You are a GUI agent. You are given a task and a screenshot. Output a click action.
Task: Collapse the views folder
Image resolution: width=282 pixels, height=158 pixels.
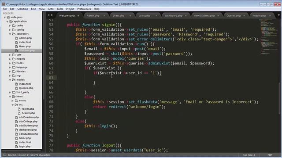click(10, 97)
